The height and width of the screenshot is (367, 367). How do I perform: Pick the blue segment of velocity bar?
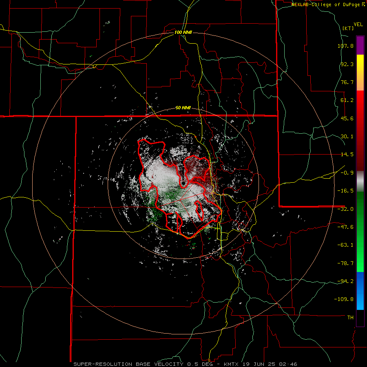pyautogui.click(x=360, y=291)
